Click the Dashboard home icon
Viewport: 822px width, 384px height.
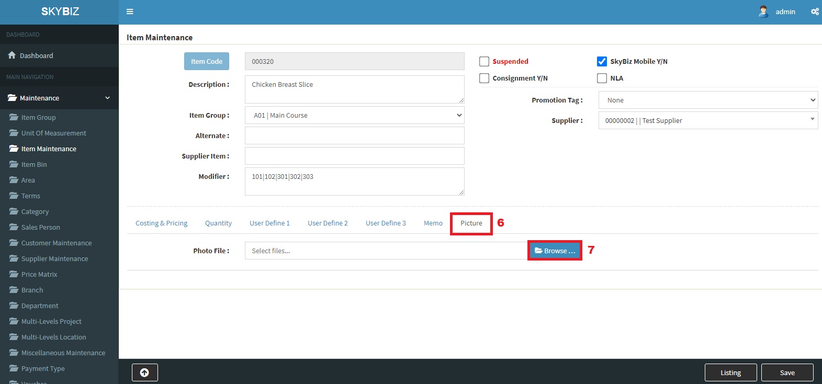coord(12,55)
